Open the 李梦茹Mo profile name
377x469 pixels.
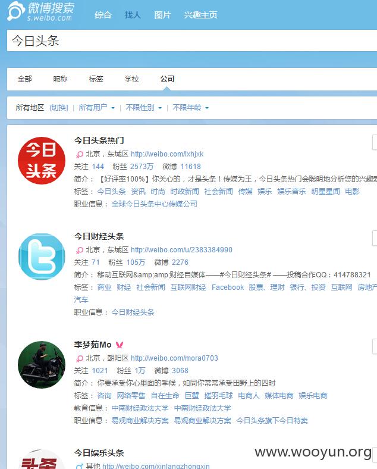[93, 345]
